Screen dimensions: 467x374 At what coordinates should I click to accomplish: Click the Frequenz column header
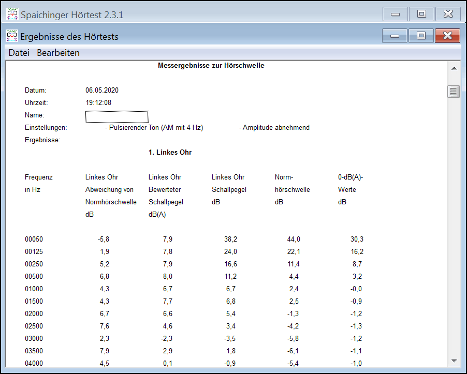click(39, 177)
